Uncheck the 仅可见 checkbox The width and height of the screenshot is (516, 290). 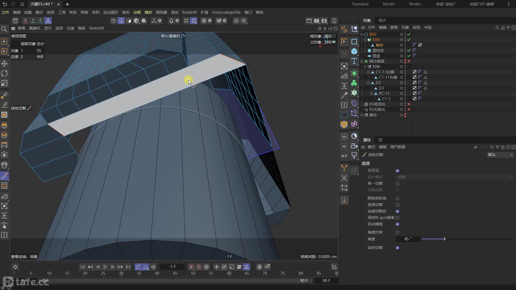[x=397, y=171]
